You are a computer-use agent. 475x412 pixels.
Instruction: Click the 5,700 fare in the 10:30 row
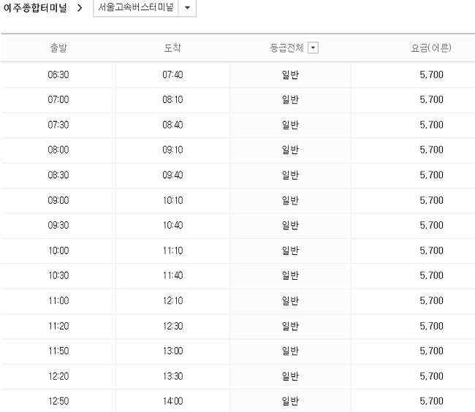(x=431, y=275)
